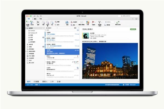Open the New Items button with the person icon
This screenshot has width=164, height=109.
click(32, 22)
